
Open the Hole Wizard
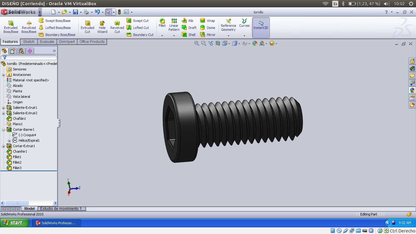click(x=102, y=27)
